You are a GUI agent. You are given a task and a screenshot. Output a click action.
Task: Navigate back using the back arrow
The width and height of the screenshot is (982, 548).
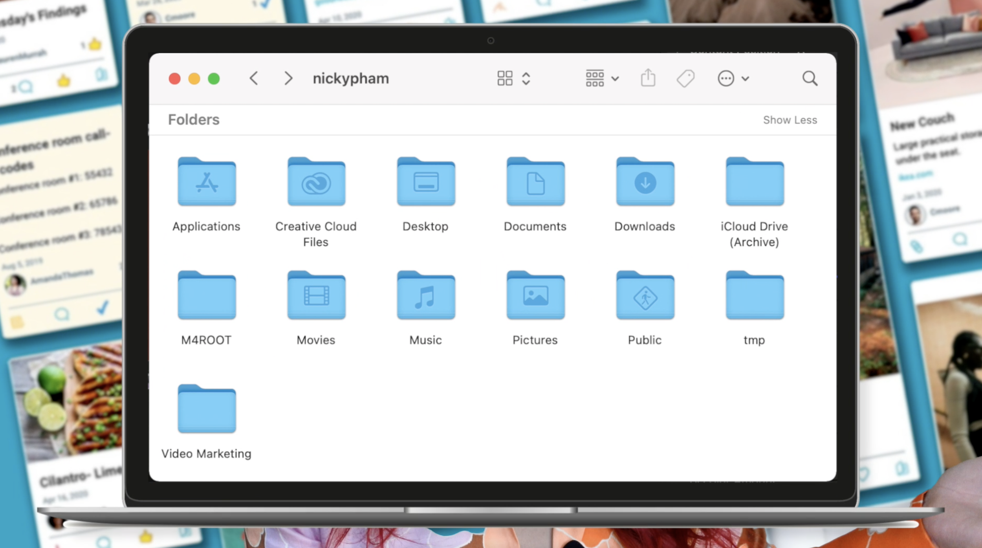[x=254, y=78]
